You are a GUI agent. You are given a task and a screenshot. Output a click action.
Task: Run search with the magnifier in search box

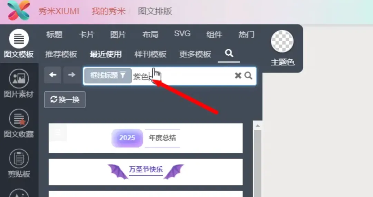click(248, 76)
